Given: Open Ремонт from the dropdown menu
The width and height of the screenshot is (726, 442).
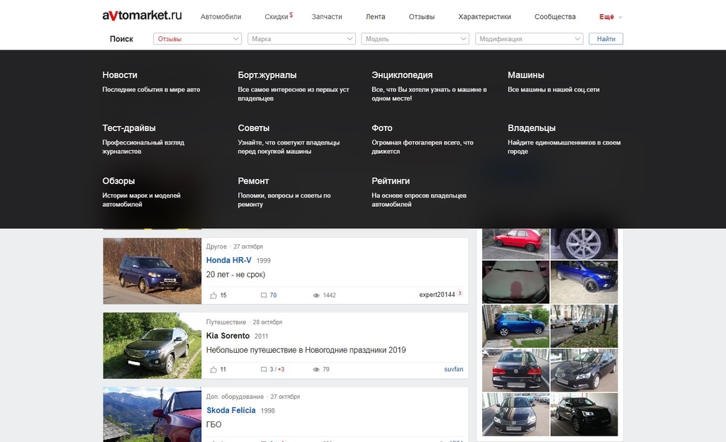Looking at the screenshot, I should pyautogui.click(x=253, y=181).
